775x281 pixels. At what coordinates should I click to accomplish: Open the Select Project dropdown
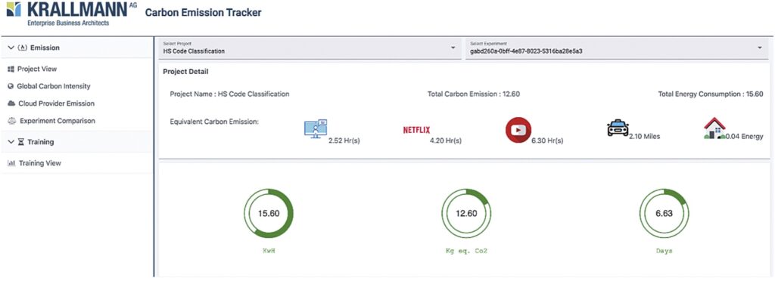[310, 48]
